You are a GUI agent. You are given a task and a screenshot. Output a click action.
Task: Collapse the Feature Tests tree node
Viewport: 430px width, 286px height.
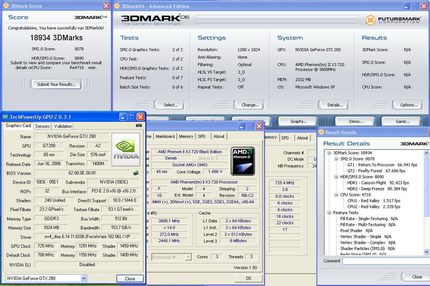tap(329, 212)
